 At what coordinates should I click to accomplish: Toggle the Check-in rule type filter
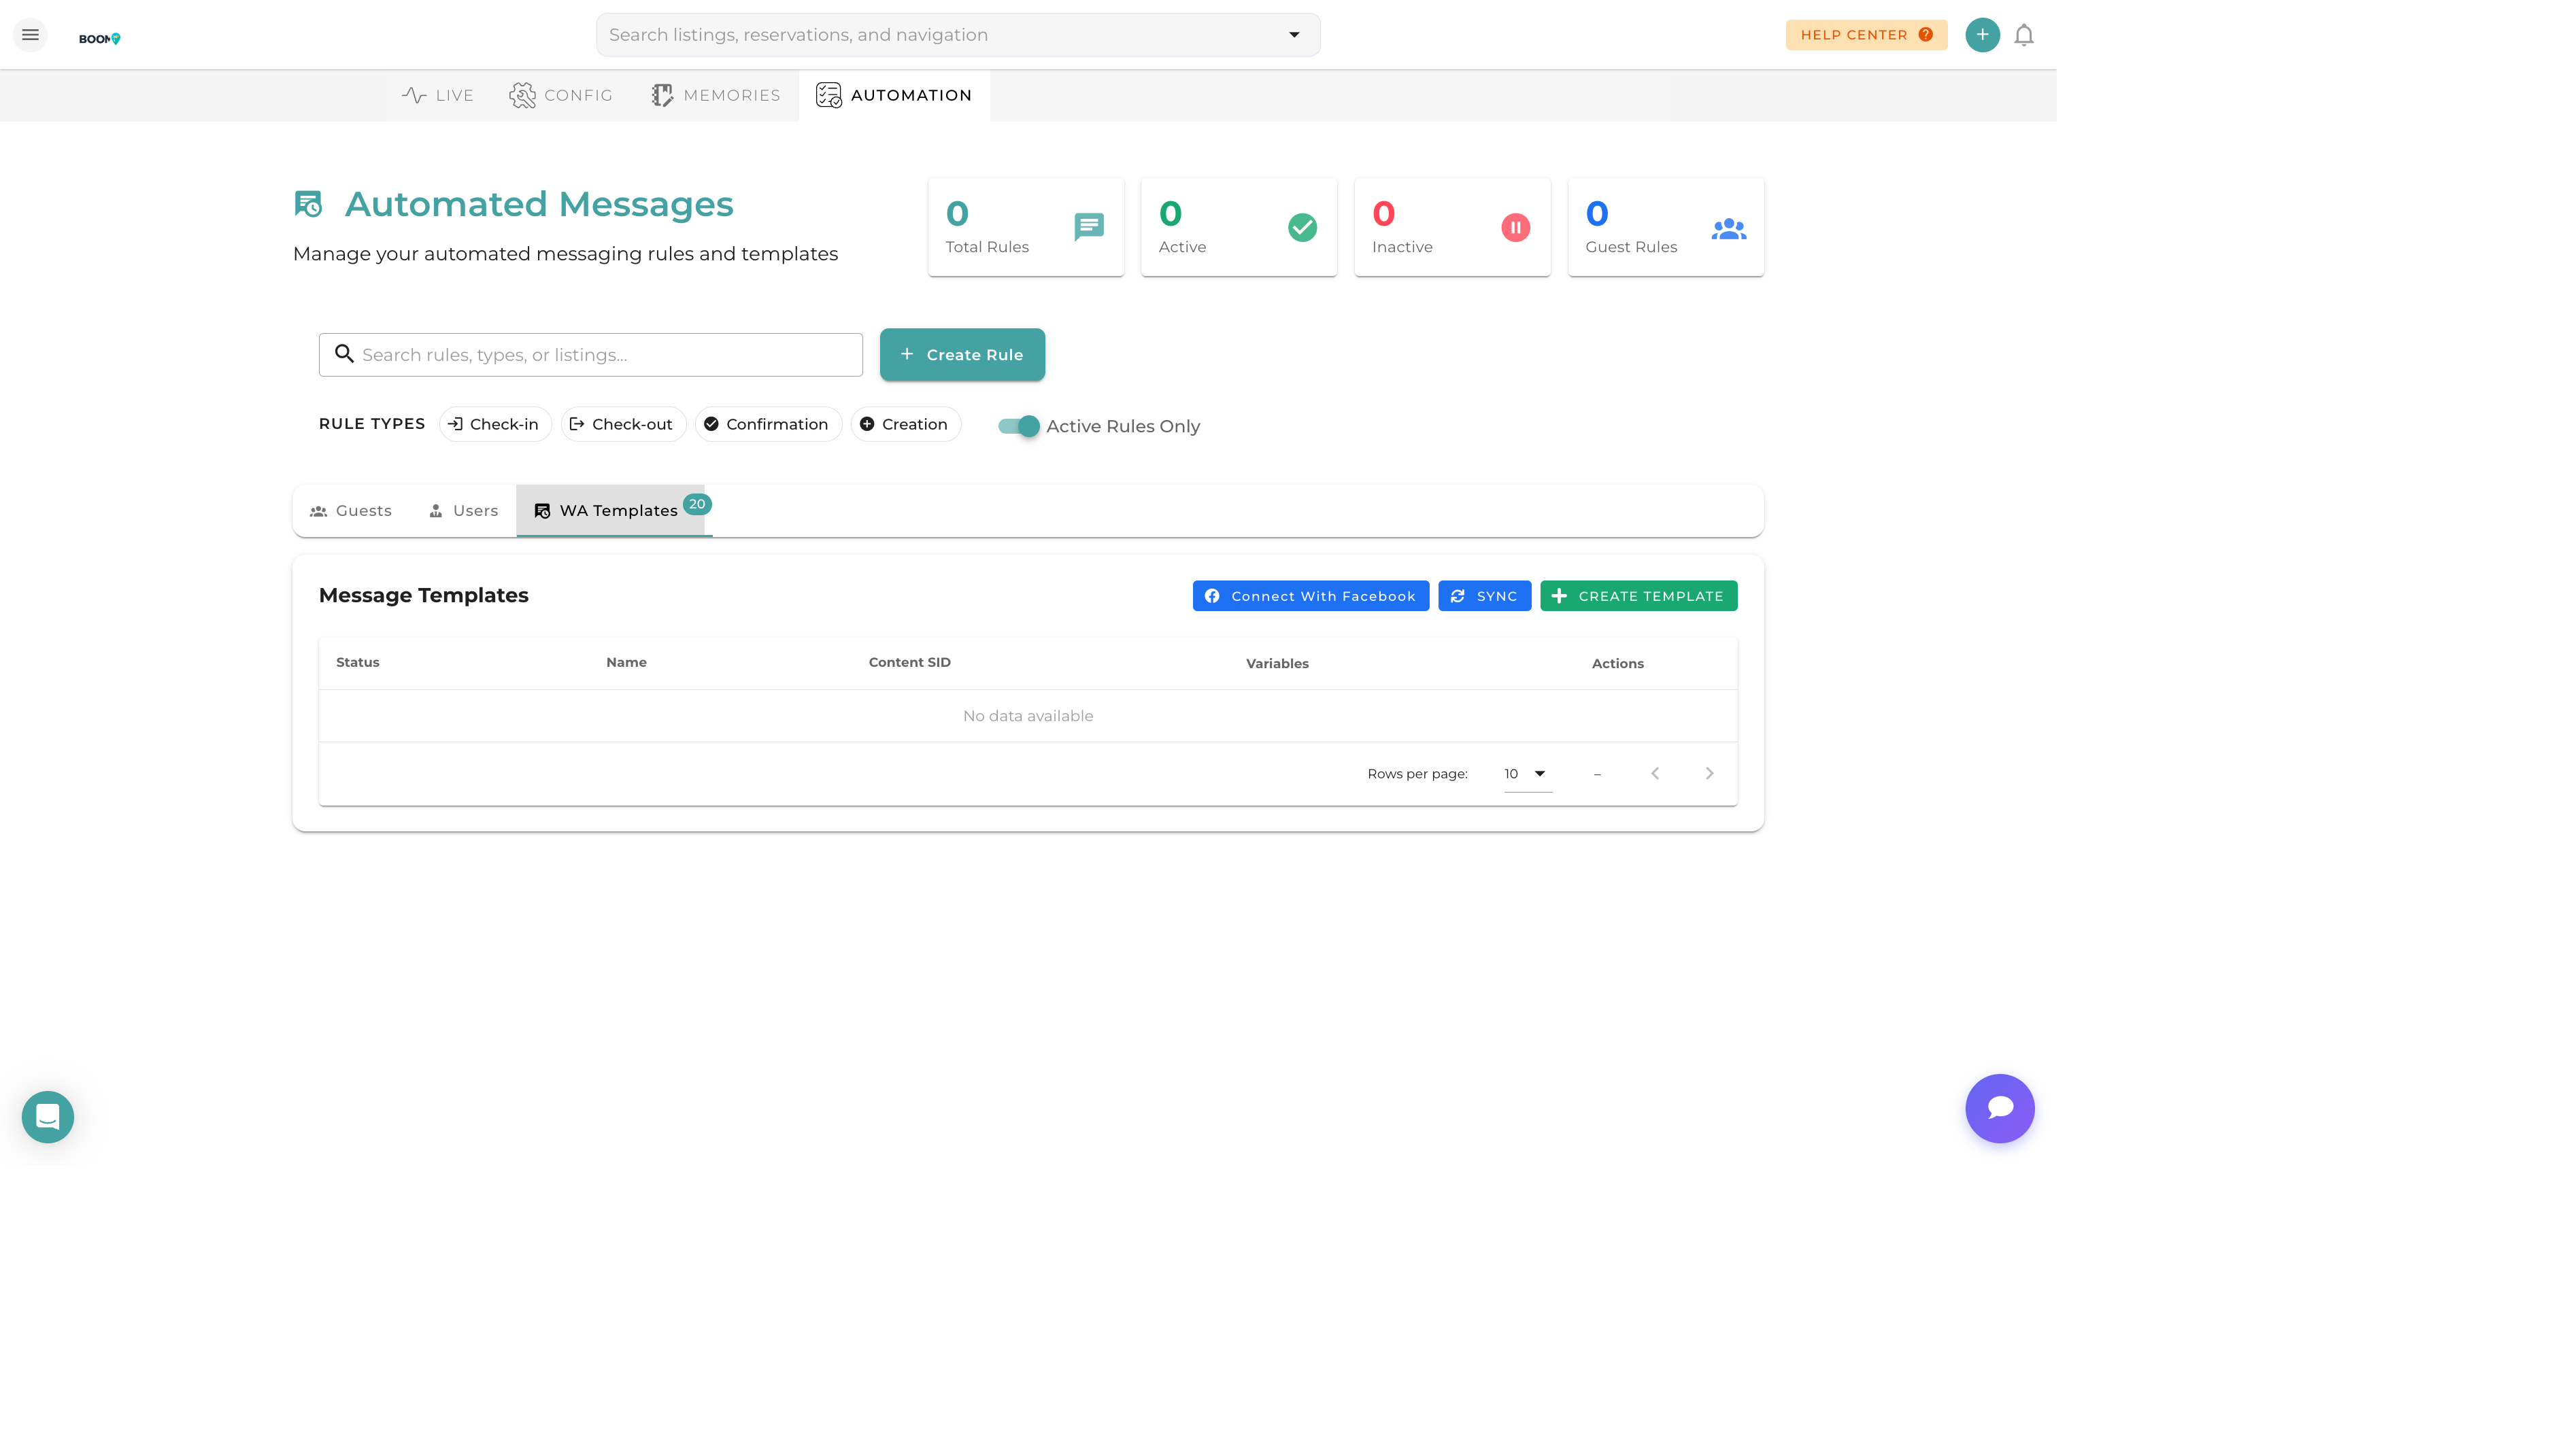pos(494,424)
